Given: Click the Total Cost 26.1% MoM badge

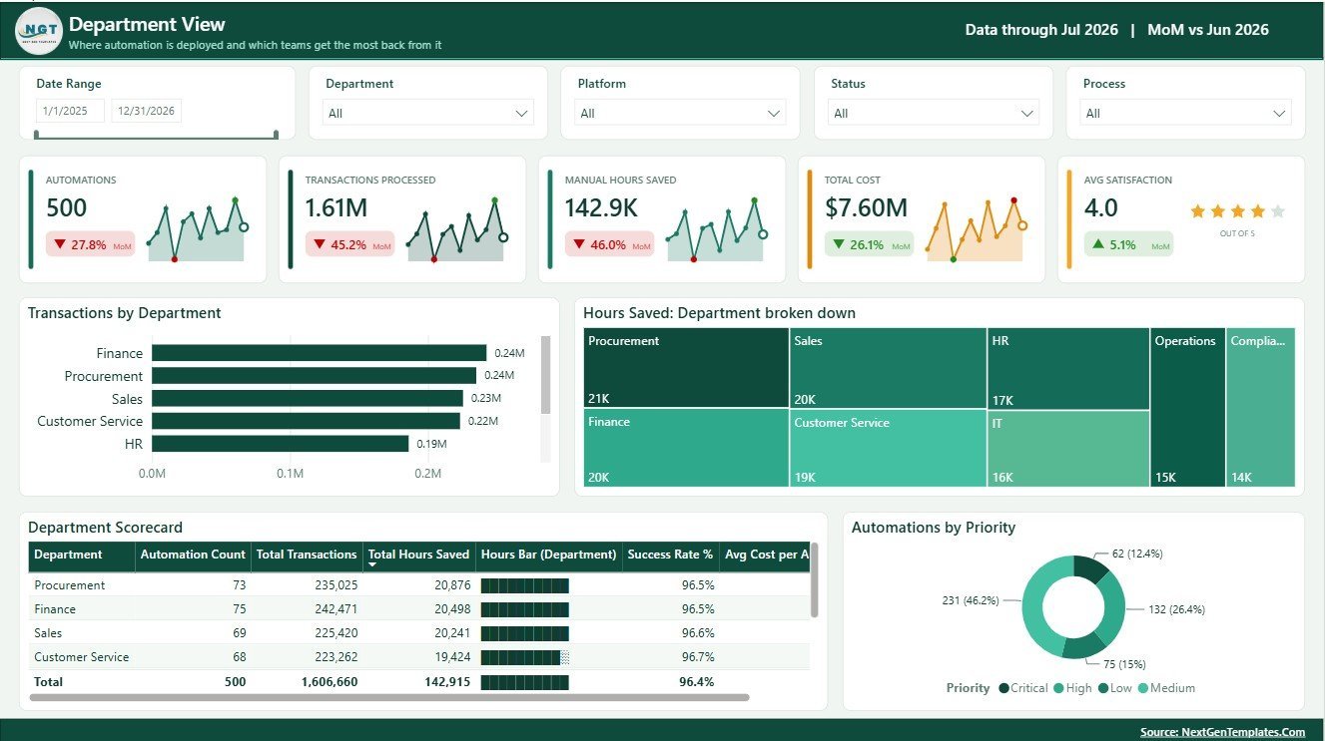Looking at the screenshot, I should 869,244.
